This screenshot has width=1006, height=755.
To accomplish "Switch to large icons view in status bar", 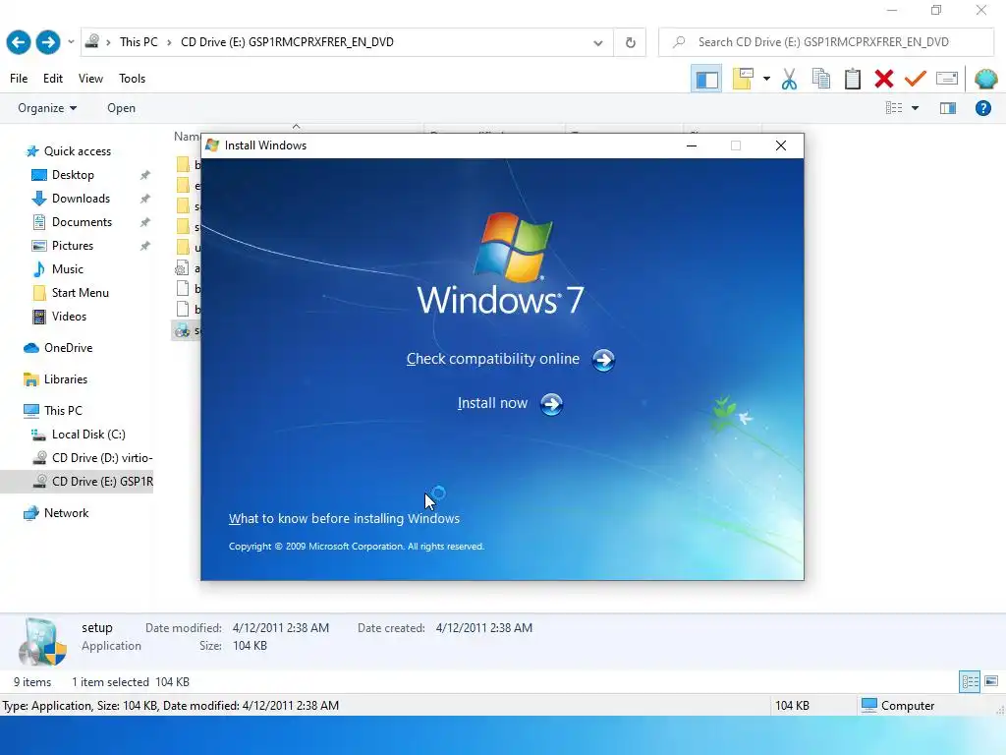I will tap(991, 682).
